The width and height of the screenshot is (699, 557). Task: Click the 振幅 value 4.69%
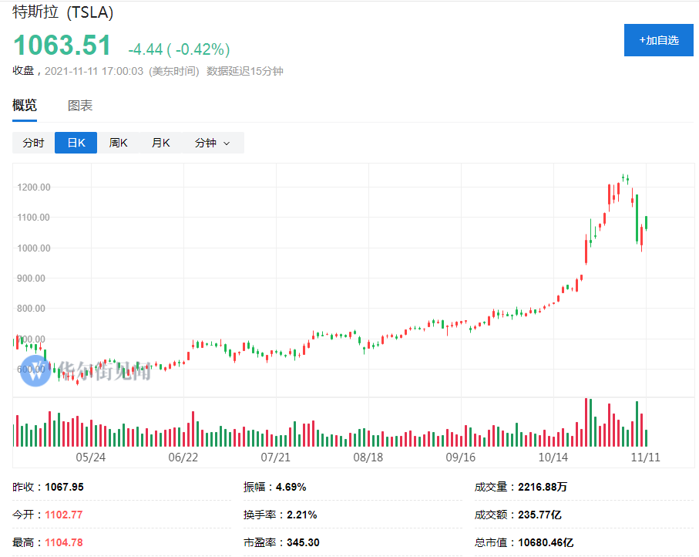click(291, 487)
